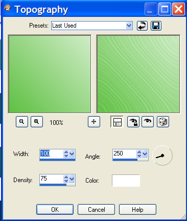Expand the Density slider dropdown arrow
Viewport: 187px width, 221px height.
[72, 179]
